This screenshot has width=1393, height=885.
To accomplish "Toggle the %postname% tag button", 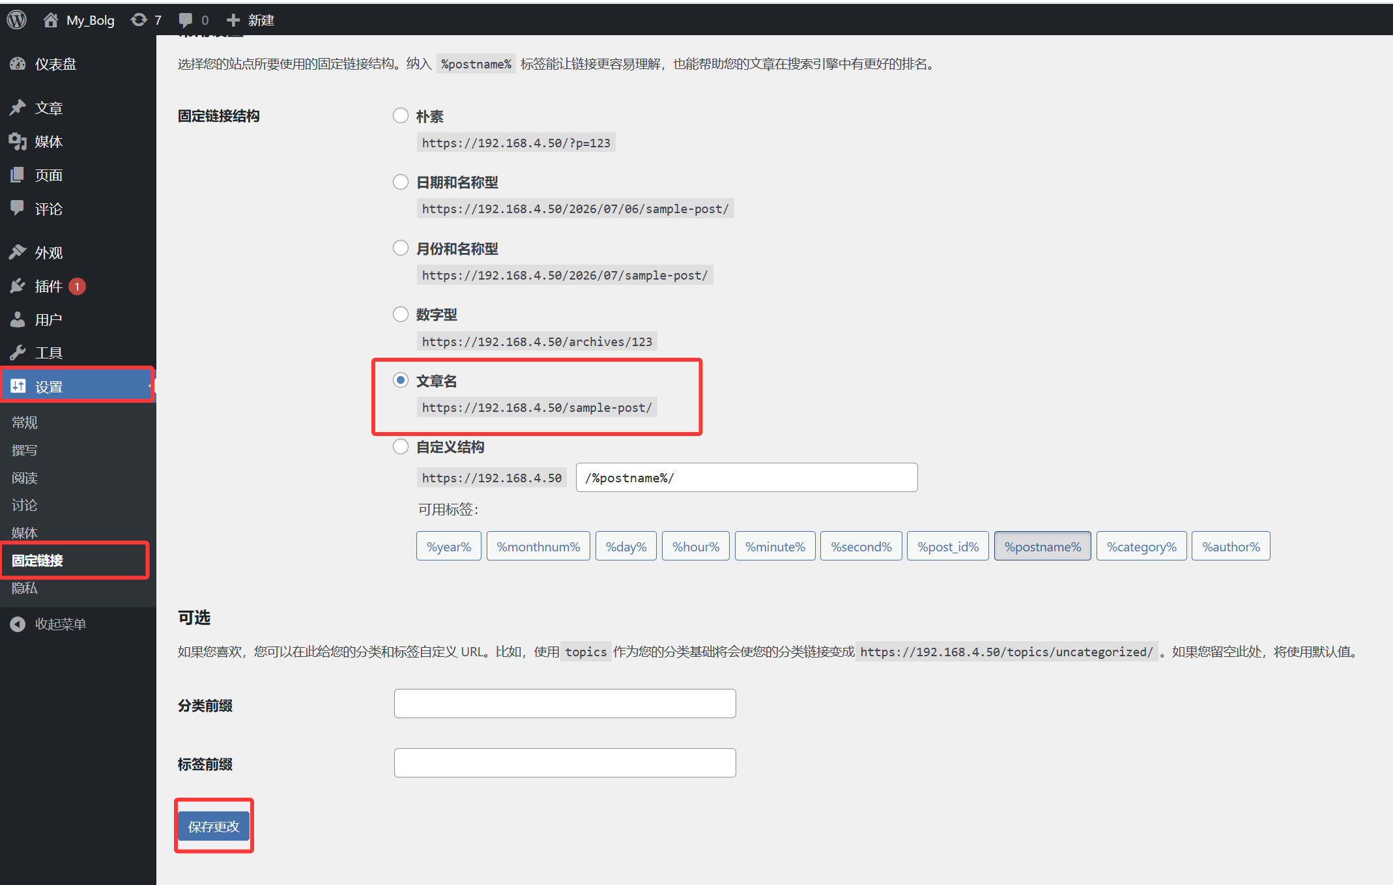I will [x=1042, y=546].
